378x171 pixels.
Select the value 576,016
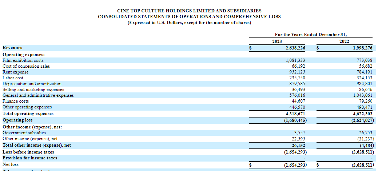coord(297,95)
